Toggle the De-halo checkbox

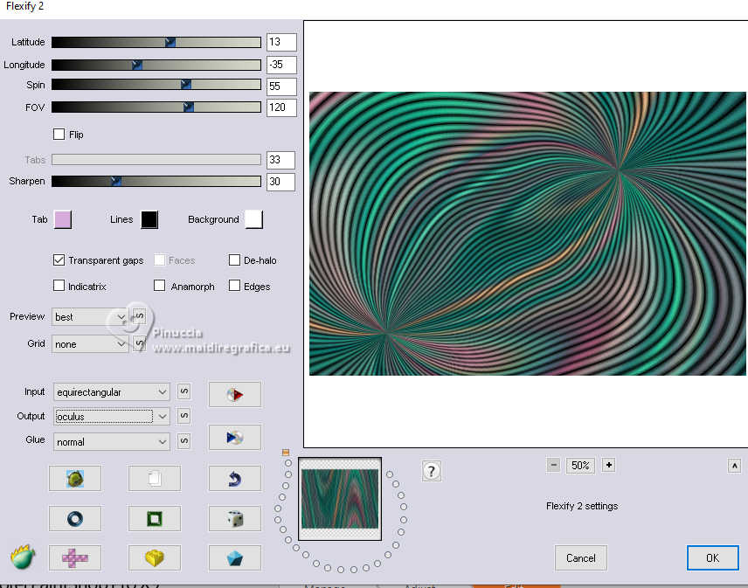(234, 259)
